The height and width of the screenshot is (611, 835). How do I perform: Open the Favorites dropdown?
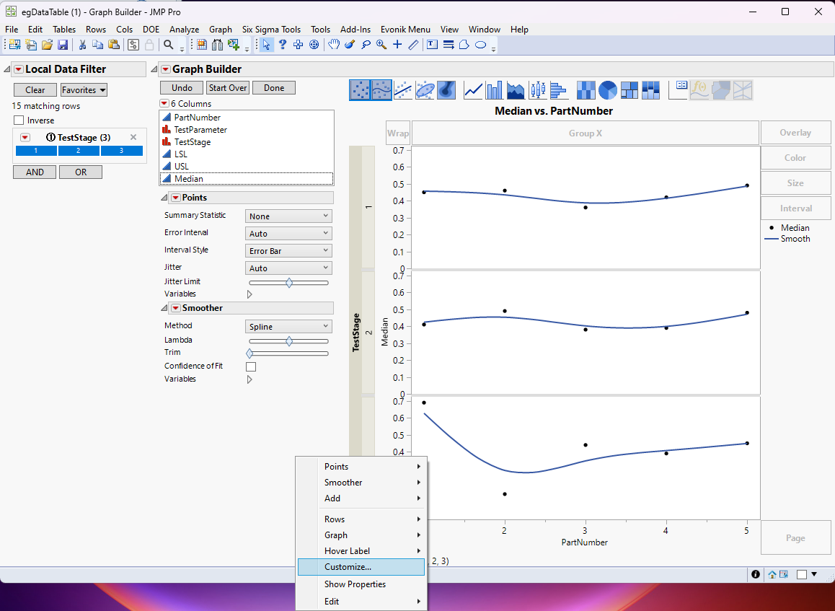point(84,90)
